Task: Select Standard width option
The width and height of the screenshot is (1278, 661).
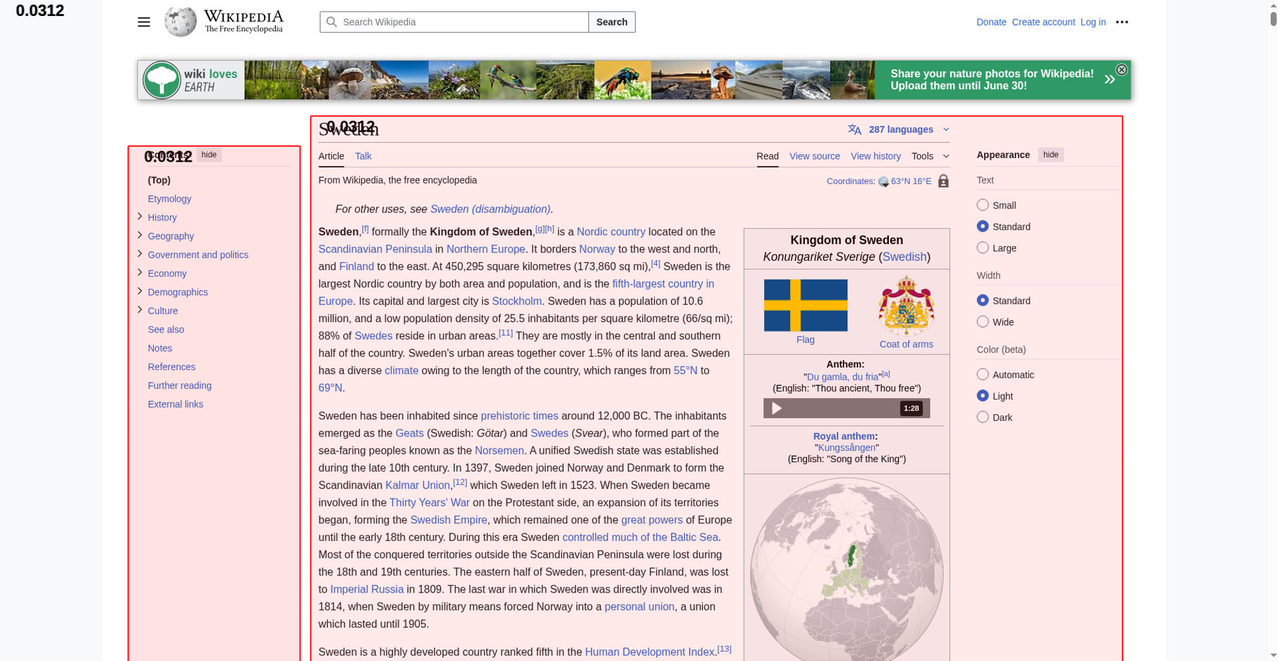Action: coord(983,300)
